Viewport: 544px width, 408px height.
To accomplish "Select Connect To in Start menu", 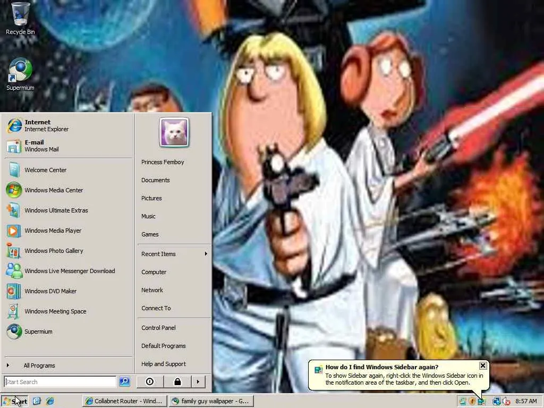I will click(x=174, y=308).
